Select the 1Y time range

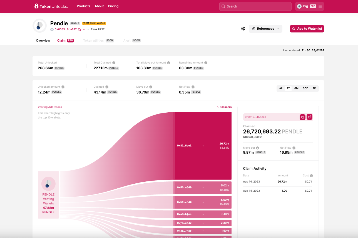(x=288, y=88)
